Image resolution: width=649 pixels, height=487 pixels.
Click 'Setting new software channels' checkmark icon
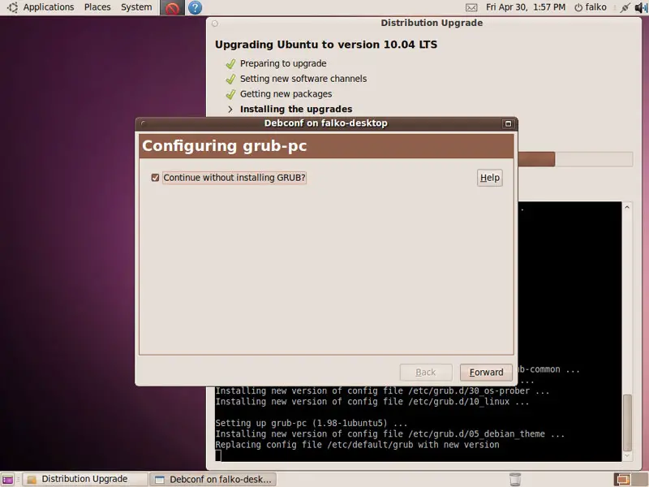point(230,79)
